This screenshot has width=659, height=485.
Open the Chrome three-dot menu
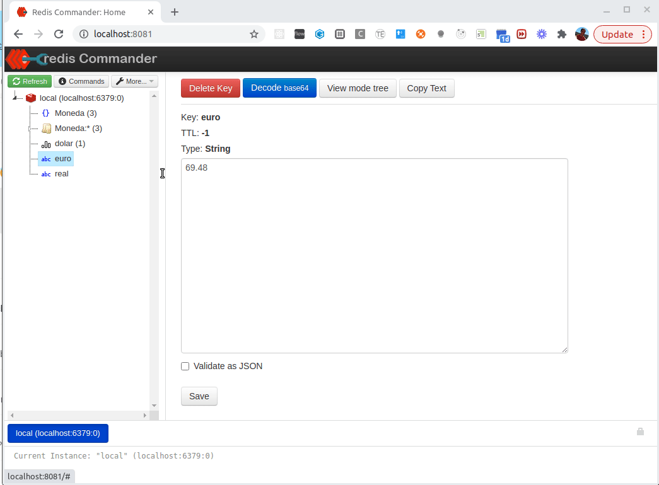pos(643,35)
